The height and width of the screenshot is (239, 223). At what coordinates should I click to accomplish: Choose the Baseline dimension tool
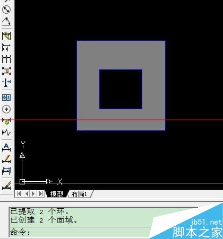coord(6,48)
